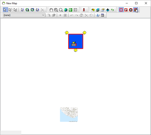Click the grey X delete icon on edit toolbar

pos(86,15)
